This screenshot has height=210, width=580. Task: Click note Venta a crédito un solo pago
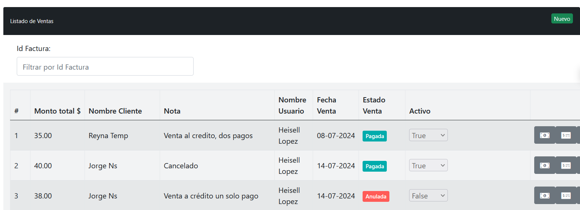click(x=211, y=196)
